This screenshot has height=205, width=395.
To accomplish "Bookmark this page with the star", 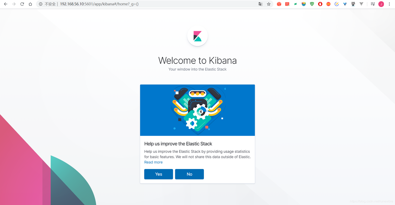I will pos(269,4).
